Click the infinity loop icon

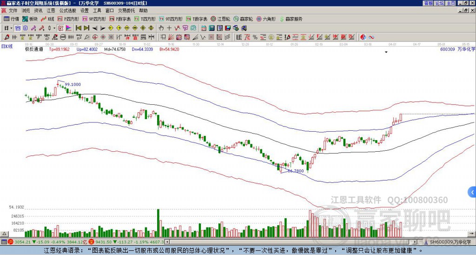pos(371,37)
